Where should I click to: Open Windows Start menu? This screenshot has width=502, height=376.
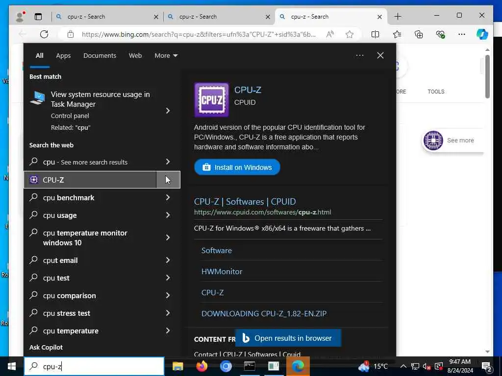[12, 366]
